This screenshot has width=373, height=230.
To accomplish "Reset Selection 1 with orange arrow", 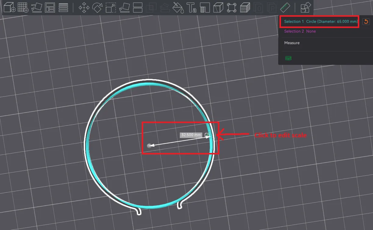I will click(366, 22).
